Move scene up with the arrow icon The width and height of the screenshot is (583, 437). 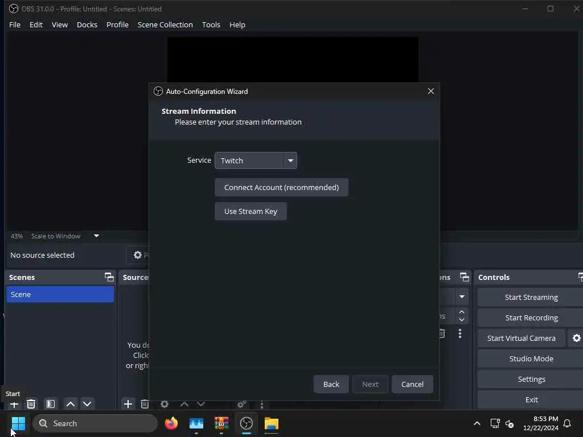coord(71,404)
